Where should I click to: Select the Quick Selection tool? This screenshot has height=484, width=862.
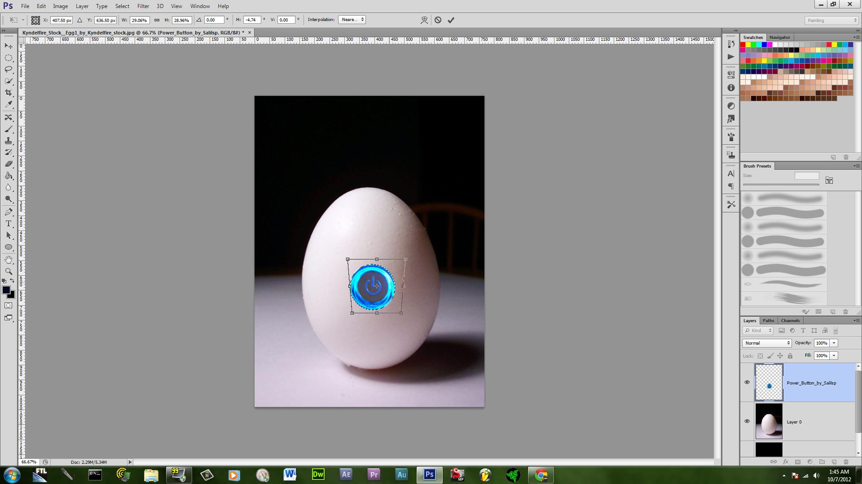coord(9,81)
